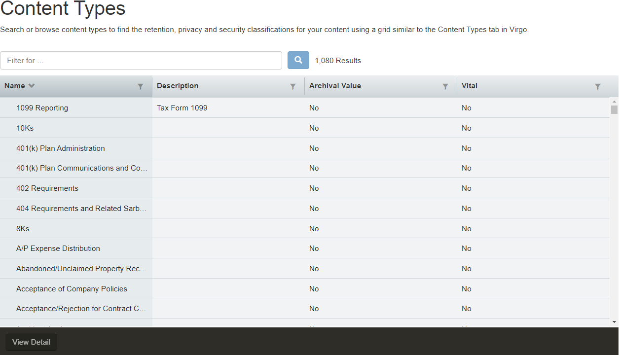Screen dimensions: 619x355
Task: Click inside the 'Filter for ...' input box
Action: click(x=141, y=60)
